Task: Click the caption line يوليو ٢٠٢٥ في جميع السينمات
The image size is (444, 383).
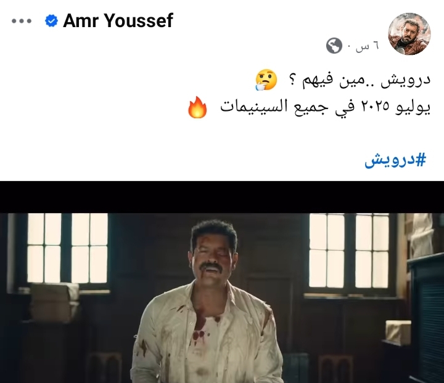Action: click(x=326, y=107)
